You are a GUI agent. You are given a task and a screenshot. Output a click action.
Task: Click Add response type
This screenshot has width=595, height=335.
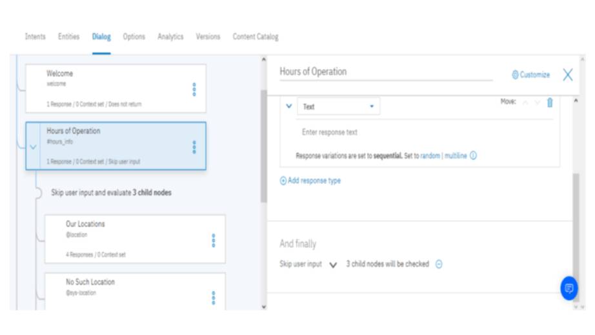[x=310, y=181]
